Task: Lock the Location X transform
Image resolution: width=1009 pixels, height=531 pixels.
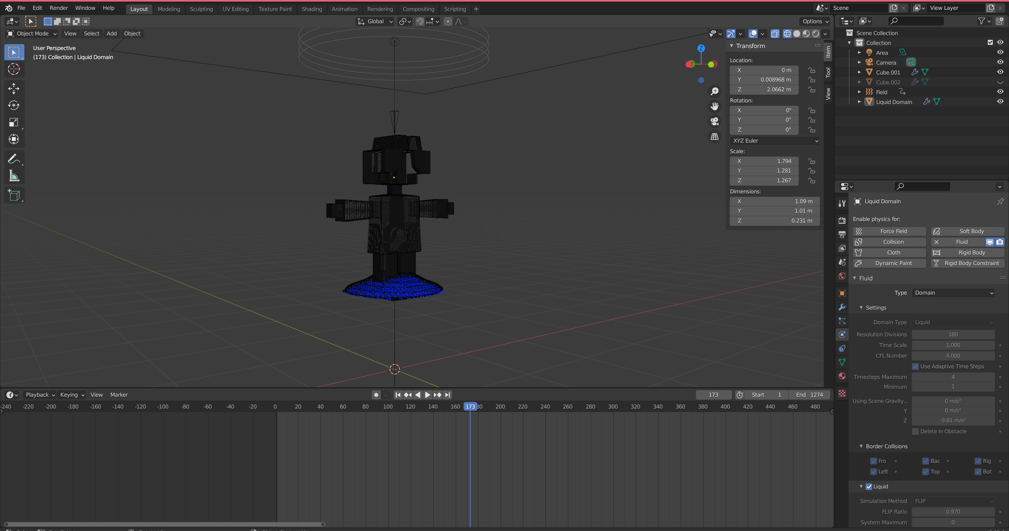Action: click(811, 70)
